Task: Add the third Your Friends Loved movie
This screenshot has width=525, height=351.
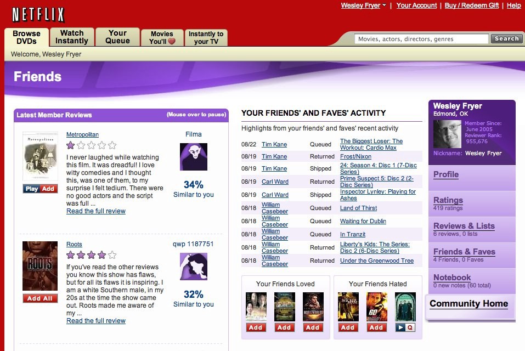Action: point(313,327)
